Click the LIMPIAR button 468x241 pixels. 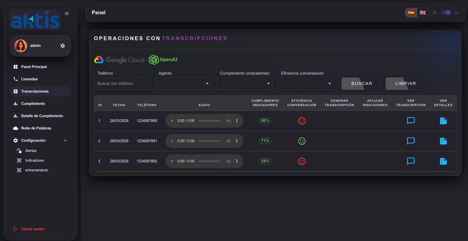(406, 84)
